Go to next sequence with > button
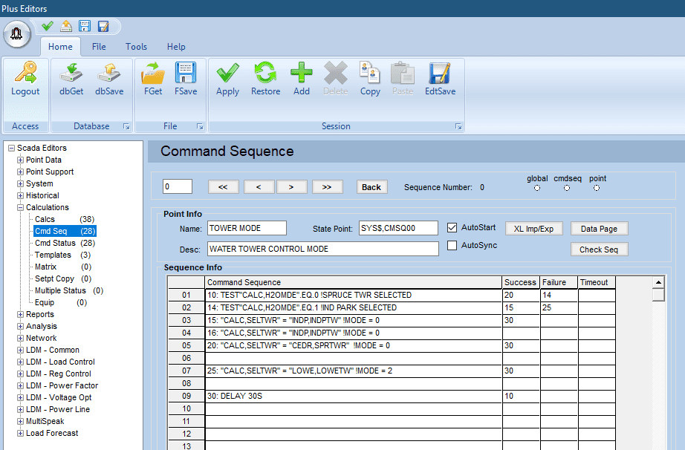Screen dimensions: 685x450 pos(291,187)
